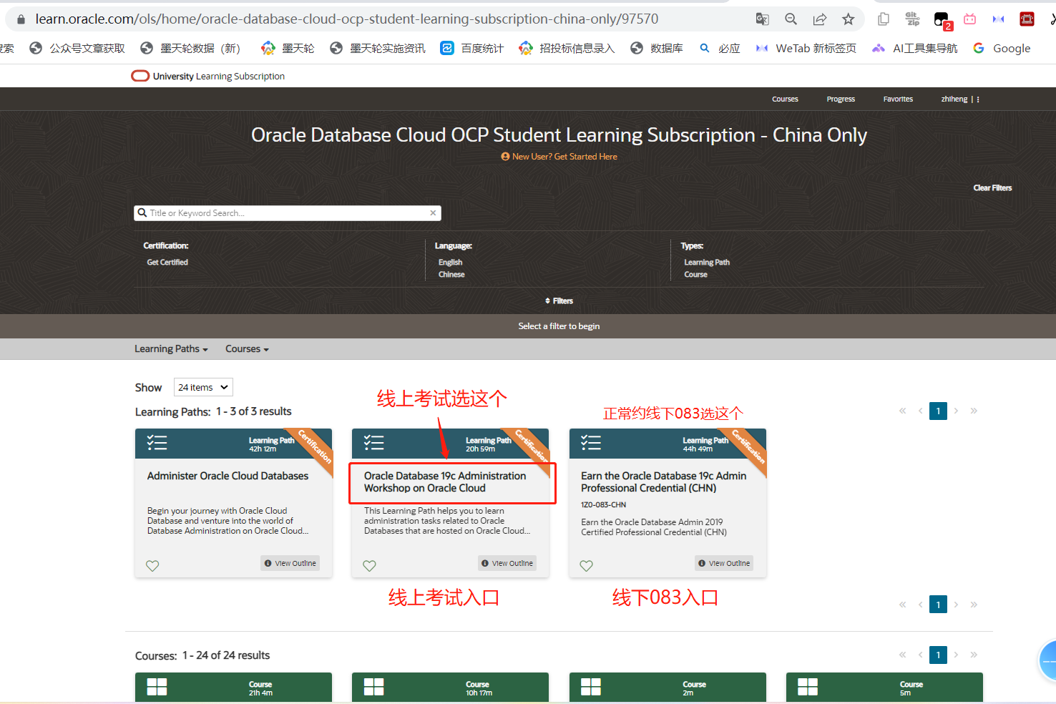Image resolution: width=1056 pixels, height=704 pixels.
Task: Open the Google Translate extension icon
Action: (762, 19)
